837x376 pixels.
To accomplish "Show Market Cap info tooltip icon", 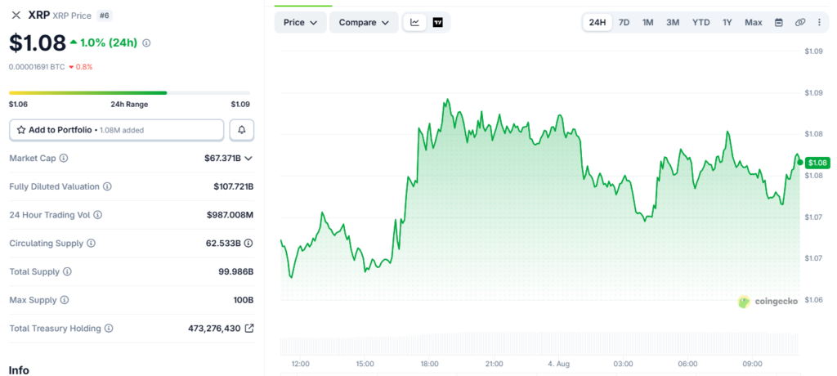I will 64,158.
